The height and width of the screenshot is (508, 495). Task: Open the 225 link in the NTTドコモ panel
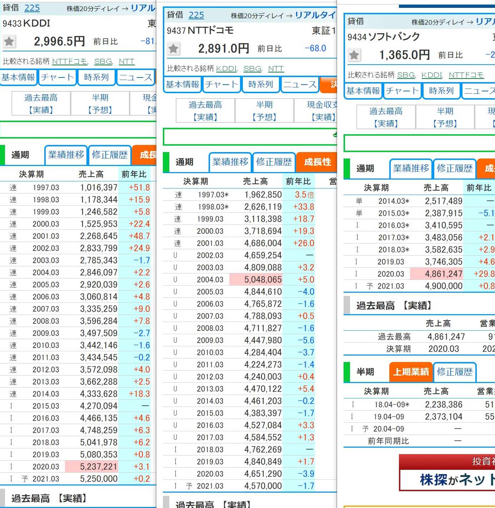coord(196,15)
